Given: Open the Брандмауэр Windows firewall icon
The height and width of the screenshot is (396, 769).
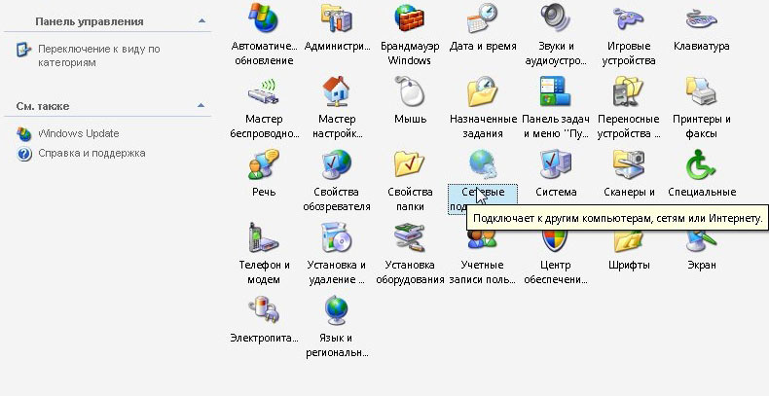Looking at the screenshot, I should point(409,18).
